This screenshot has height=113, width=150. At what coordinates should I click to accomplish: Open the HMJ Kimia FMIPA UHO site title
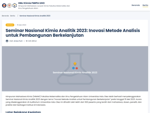[x=31, y=3]
